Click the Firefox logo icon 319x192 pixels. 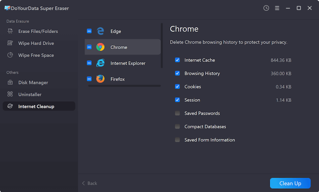[100, 79]
